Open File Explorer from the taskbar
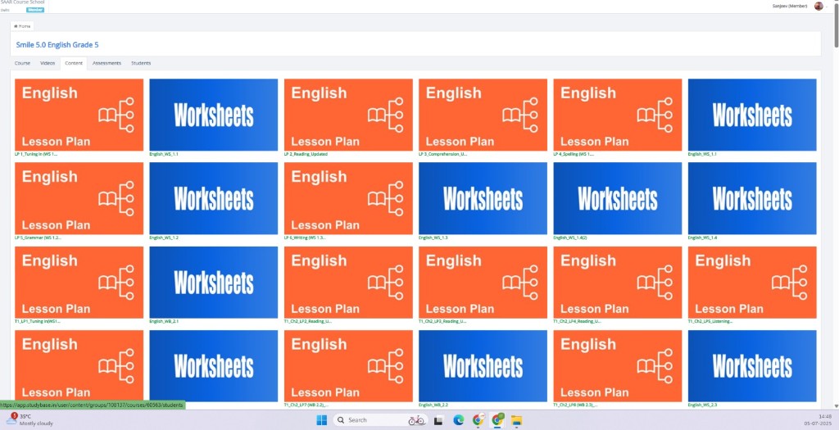 (x=517, y=419)
